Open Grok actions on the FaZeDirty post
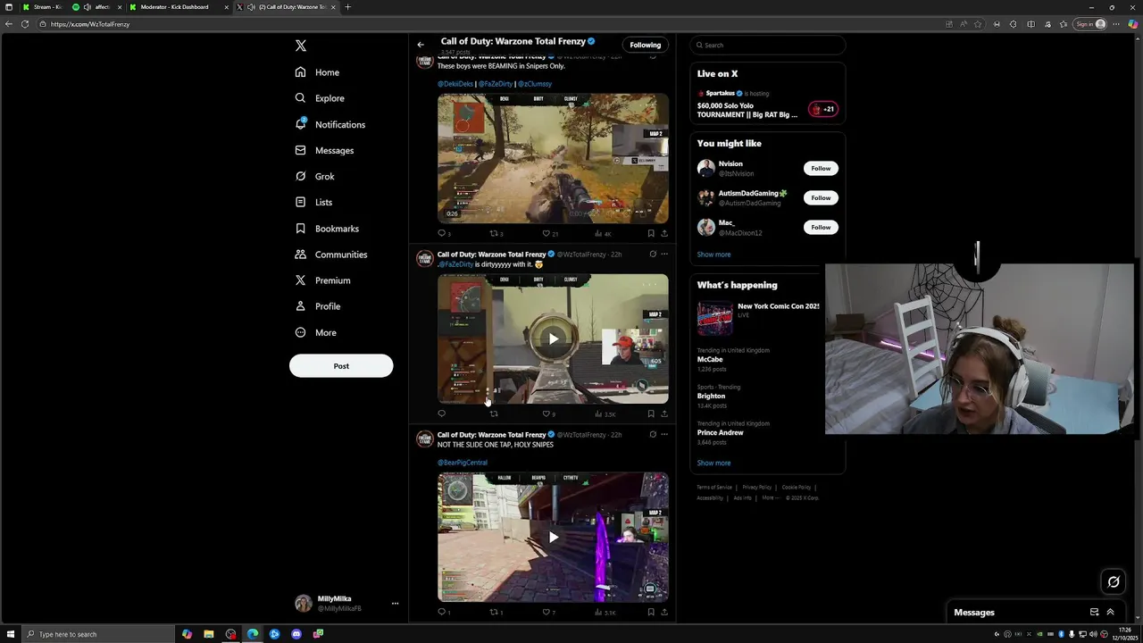The image size is (1143, 643). (x=653, y=255)
